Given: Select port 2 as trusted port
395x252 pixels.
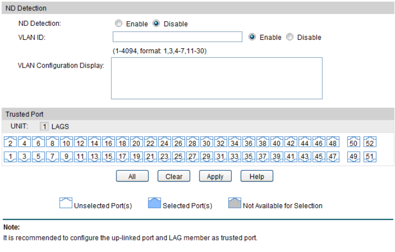Looking at the screenshot, I should (x=10, y=142).
